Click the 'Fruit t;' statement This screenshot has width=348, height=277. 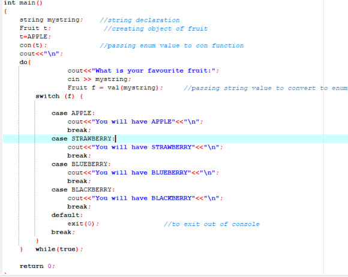(x=35, y=28)
